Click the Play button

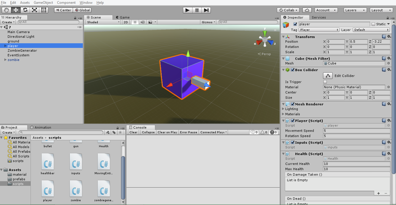point(188,10)
